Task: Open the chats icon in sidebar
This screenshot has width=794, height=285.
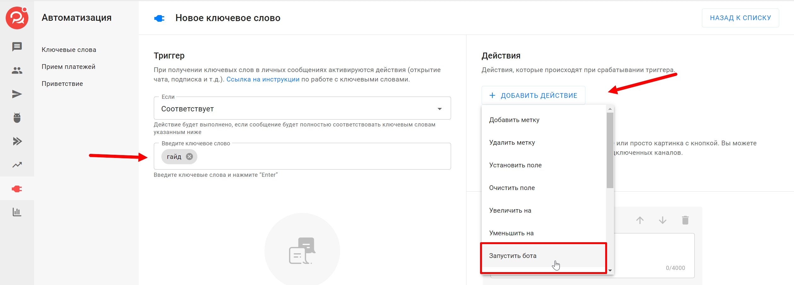Action: tap(17, 47)
